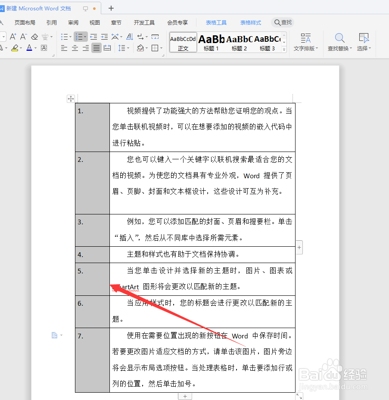Open the 开发工具 tab
The height and width of the screenshot is (400, 389).
[144, 23]
